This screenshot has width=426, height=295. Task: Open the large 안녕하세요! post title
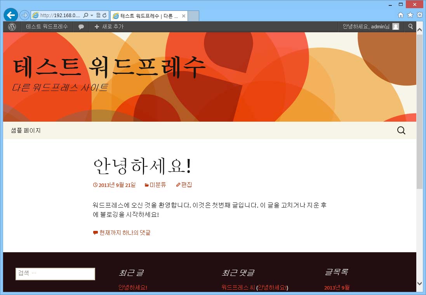click(143, 166)
